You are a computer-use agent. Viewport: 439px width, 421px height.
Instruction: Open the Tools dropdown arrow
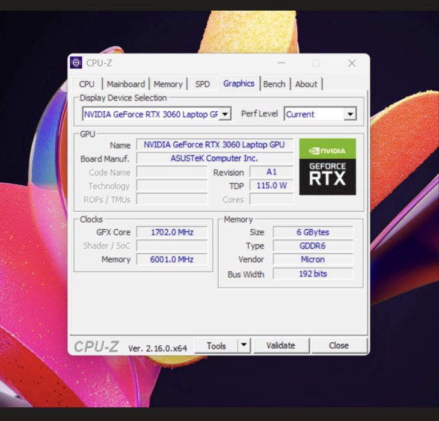[x=244, y=345]
